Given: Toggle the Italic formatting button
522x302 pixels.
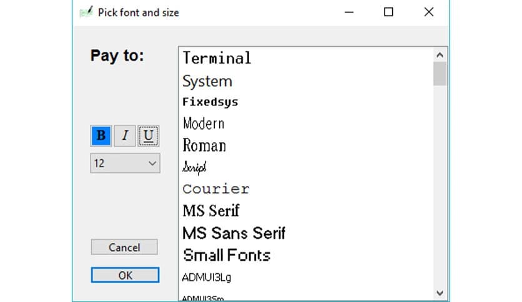Looking at the screenshot, I should (x=125, y=135).
